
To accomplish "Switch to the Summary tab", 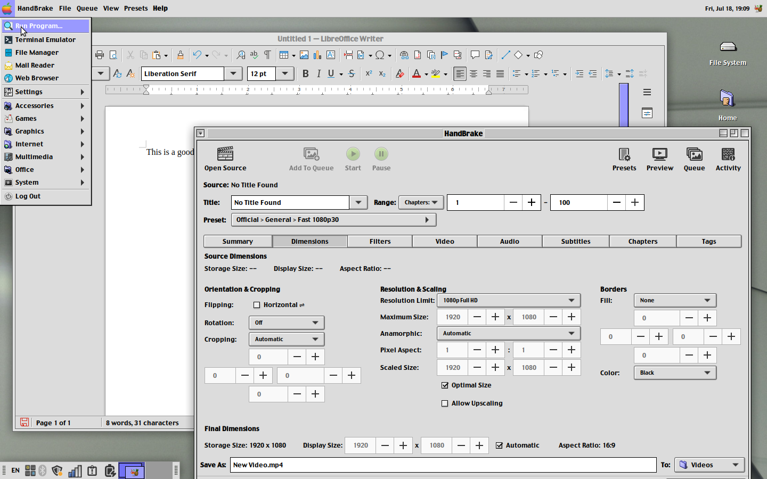I will coord(238,241).
